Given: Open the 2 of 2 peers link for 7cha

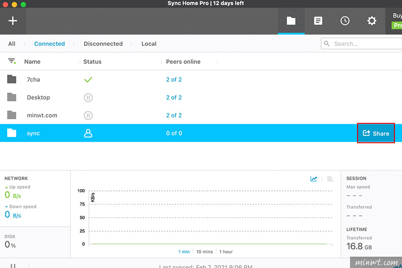Looking at the screenshot, I should click(x=174, y=79).
